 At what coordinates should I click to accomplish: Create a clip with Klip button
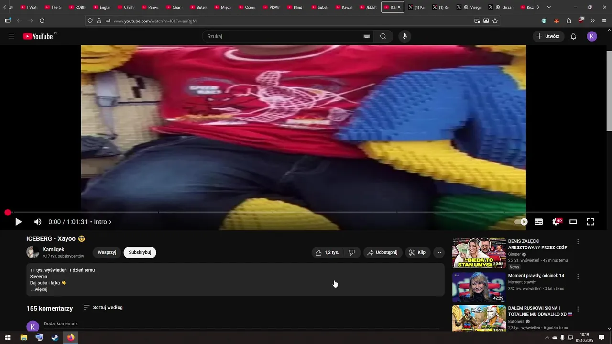click(x=417, y=252)
